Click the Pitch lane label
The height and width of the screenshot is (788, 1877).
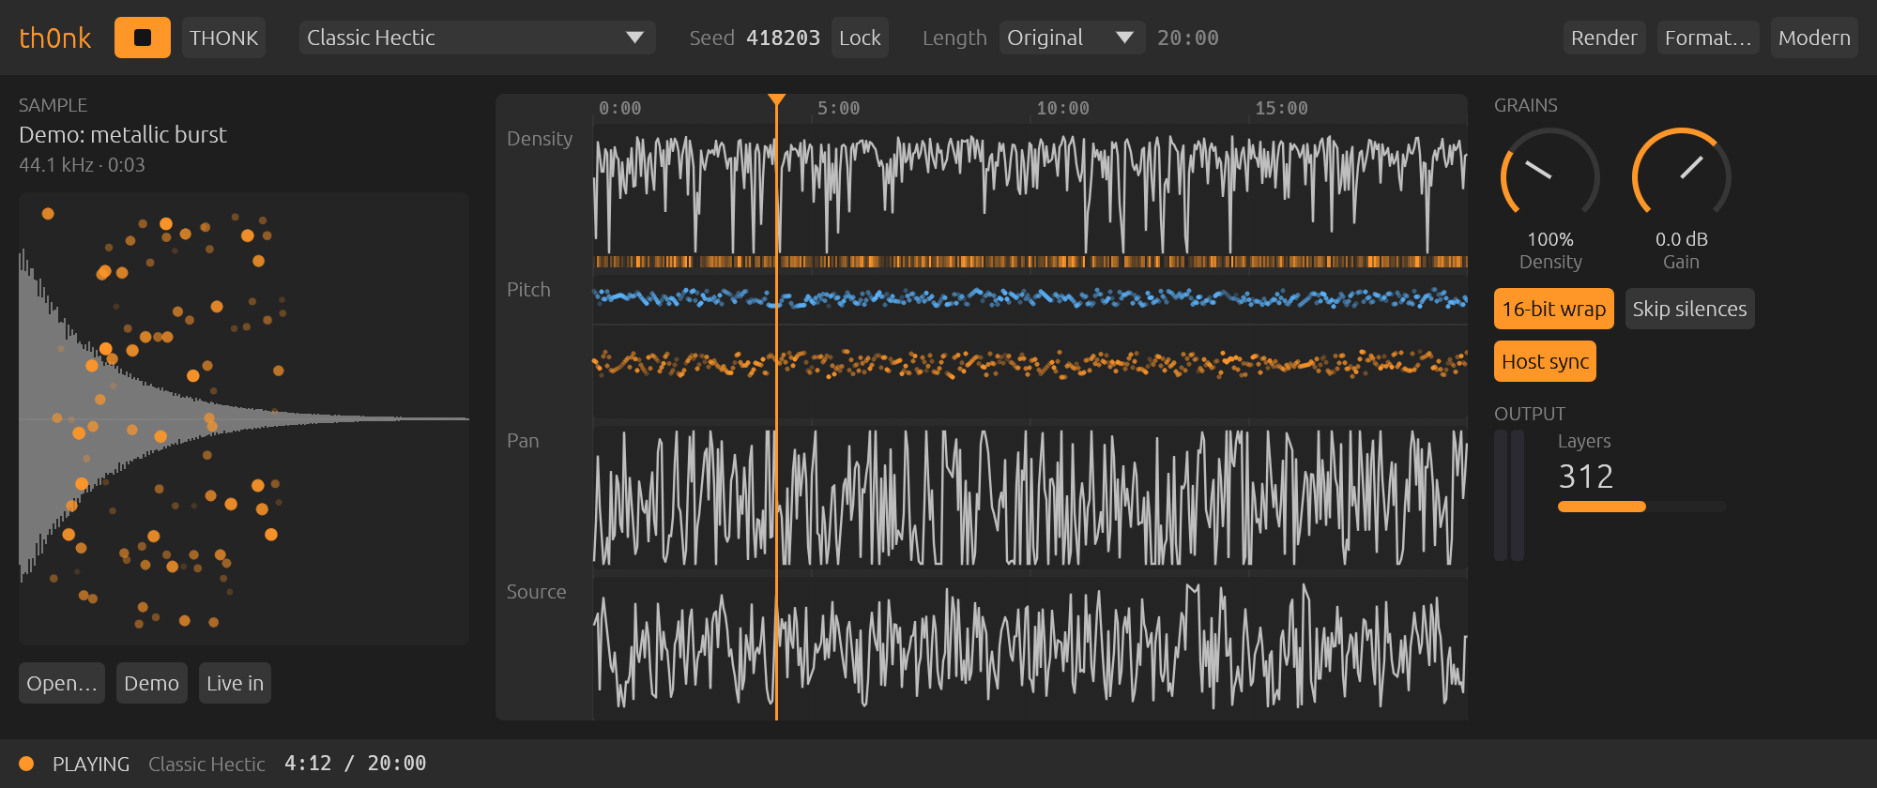pos(528,290)
